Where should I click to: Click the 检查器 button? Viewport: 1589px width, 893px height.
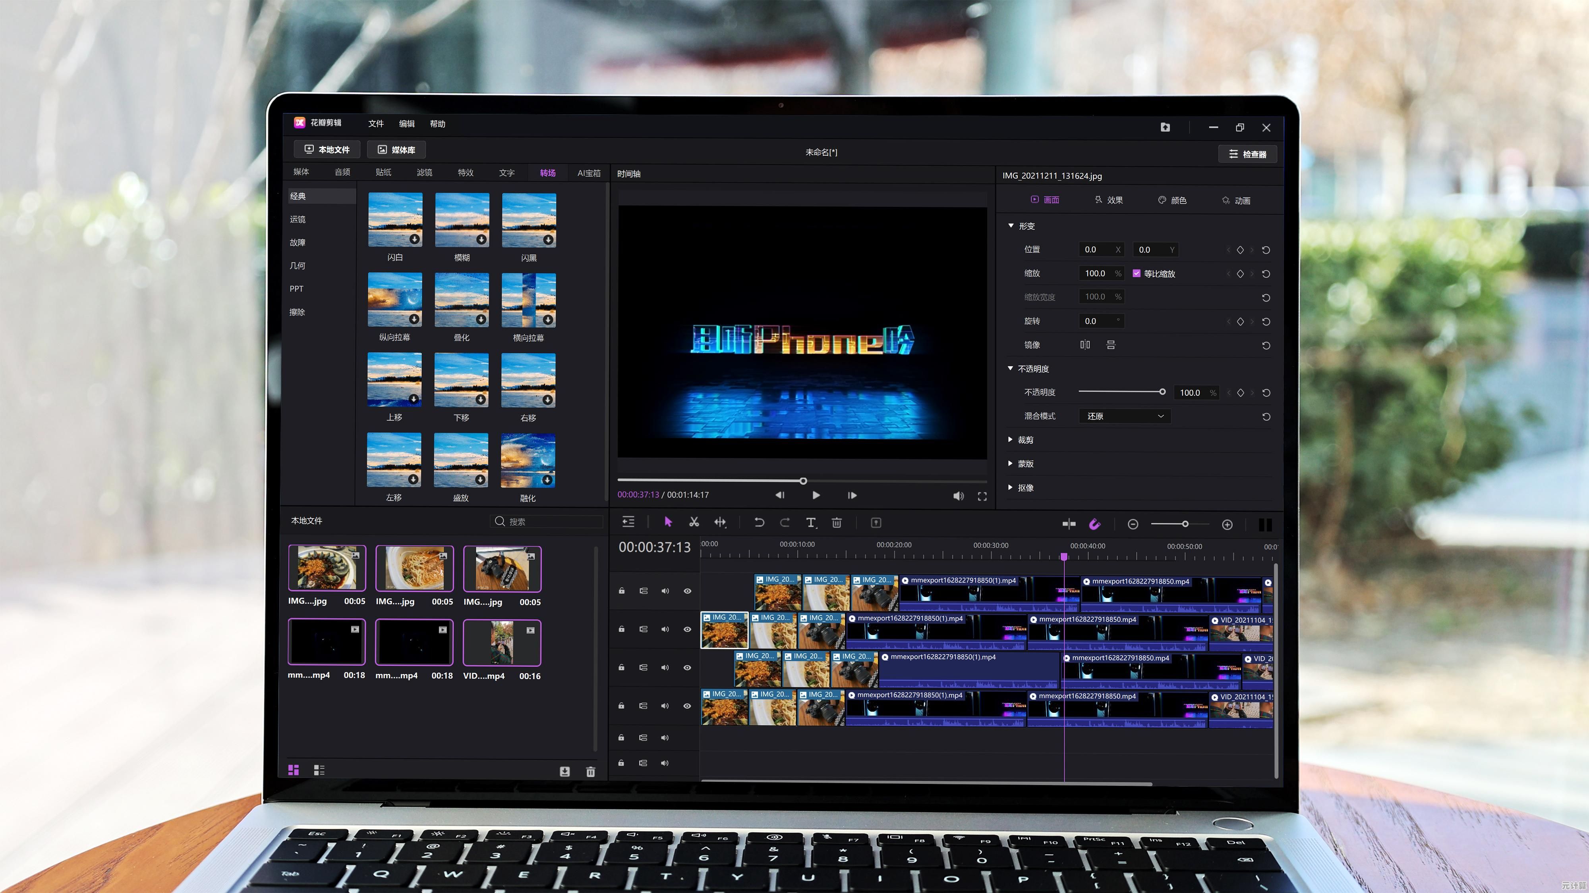1247,154
